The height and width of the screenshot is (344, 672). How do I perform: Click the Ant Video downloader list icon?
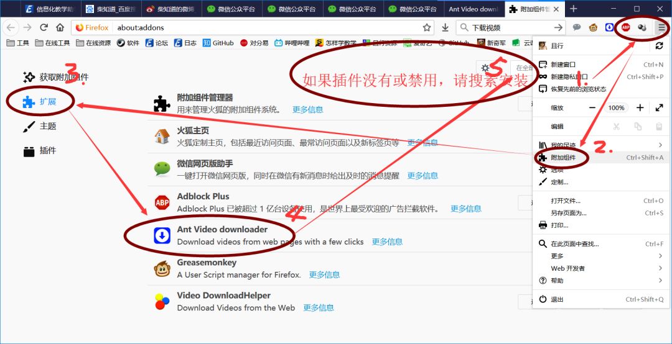(x=162, y=236)
